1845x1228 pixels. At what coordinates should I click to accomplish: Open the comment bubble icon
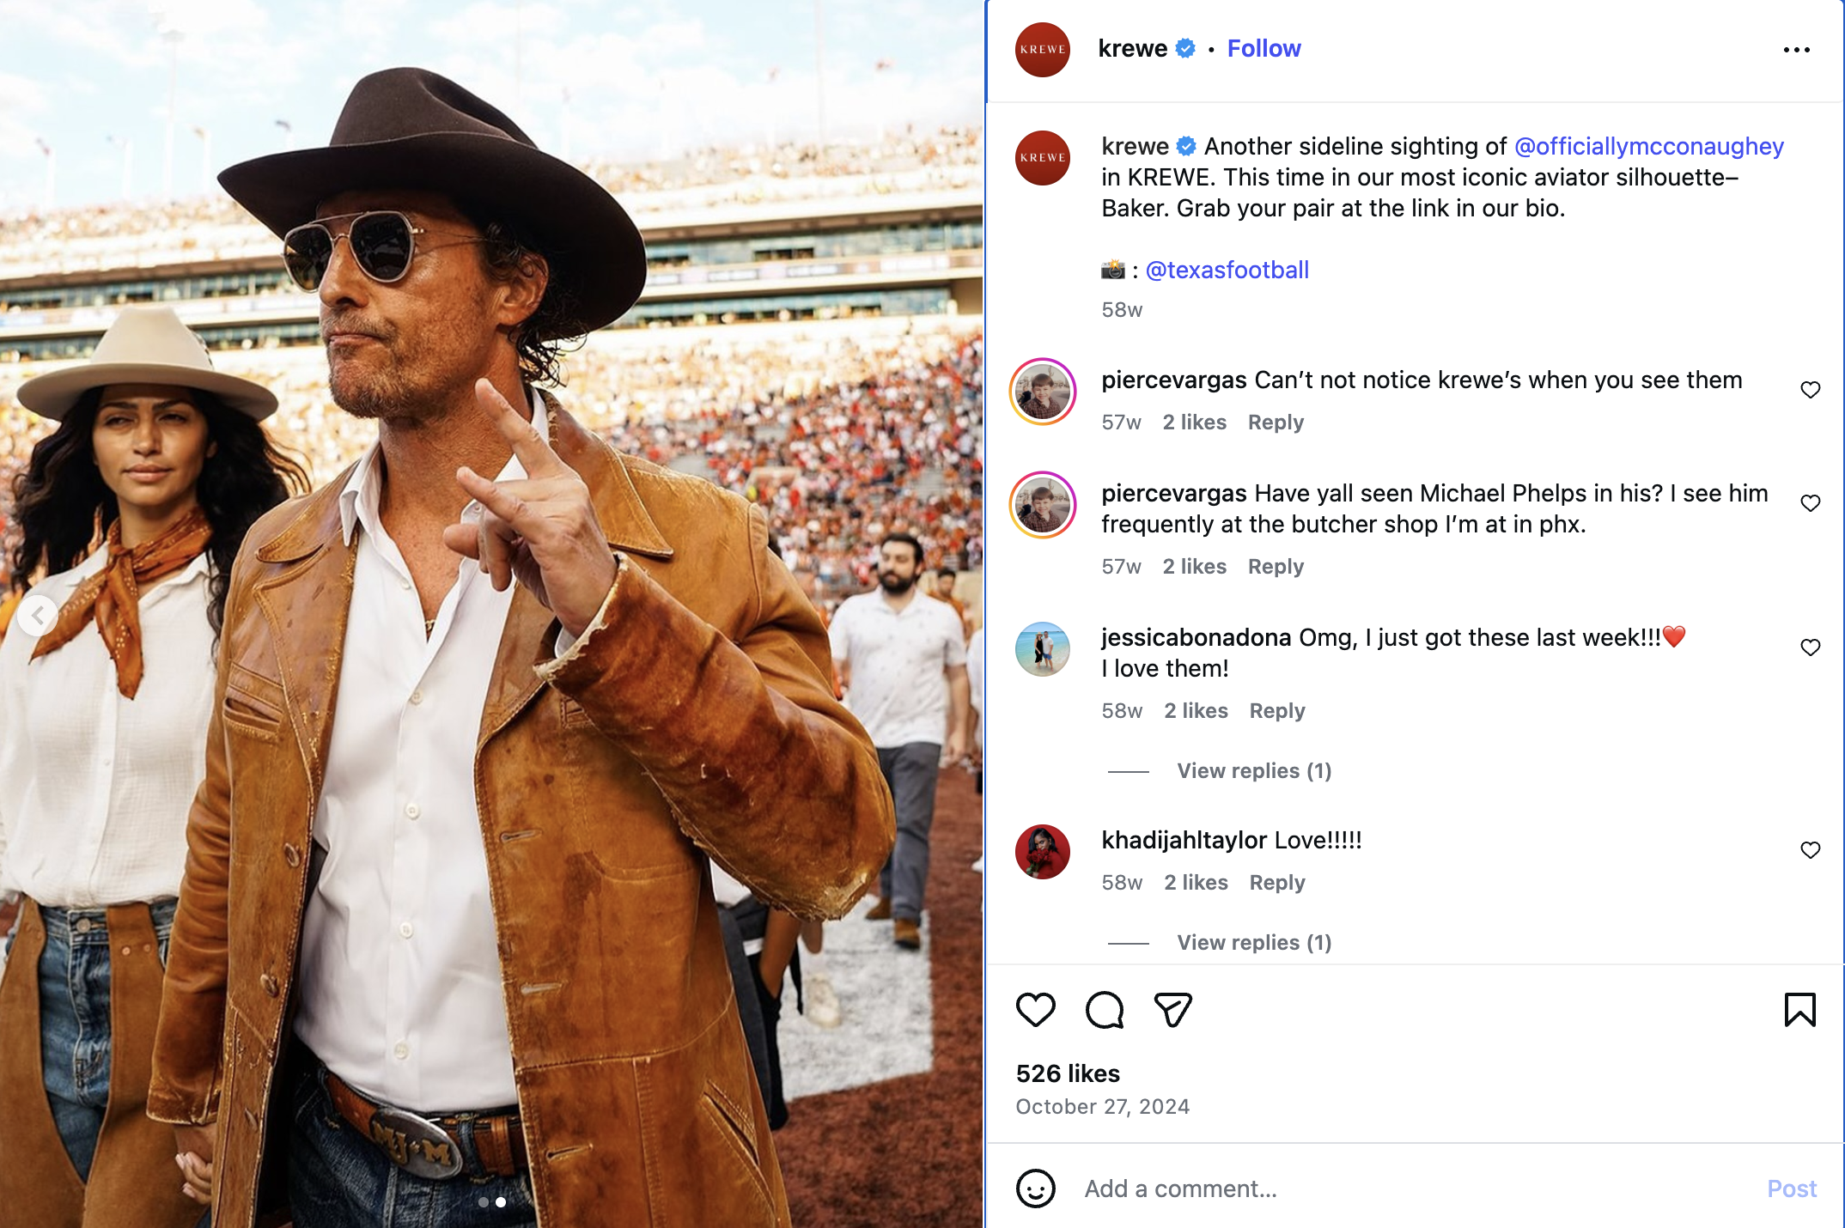[x=1104, y=1010]
